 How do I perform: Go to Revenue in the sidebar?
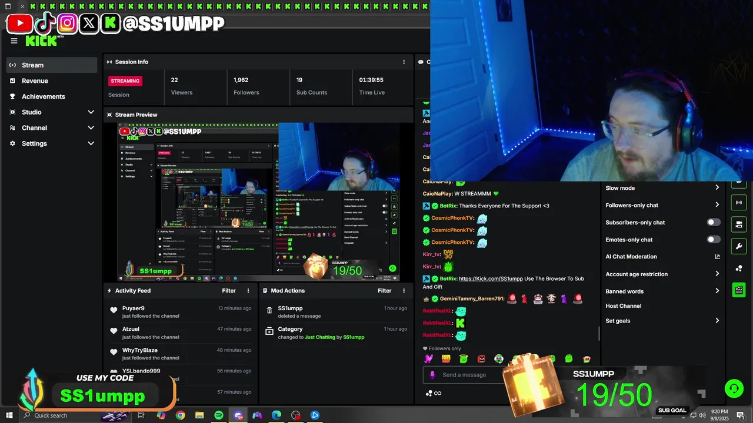click(x=52, y=80)
